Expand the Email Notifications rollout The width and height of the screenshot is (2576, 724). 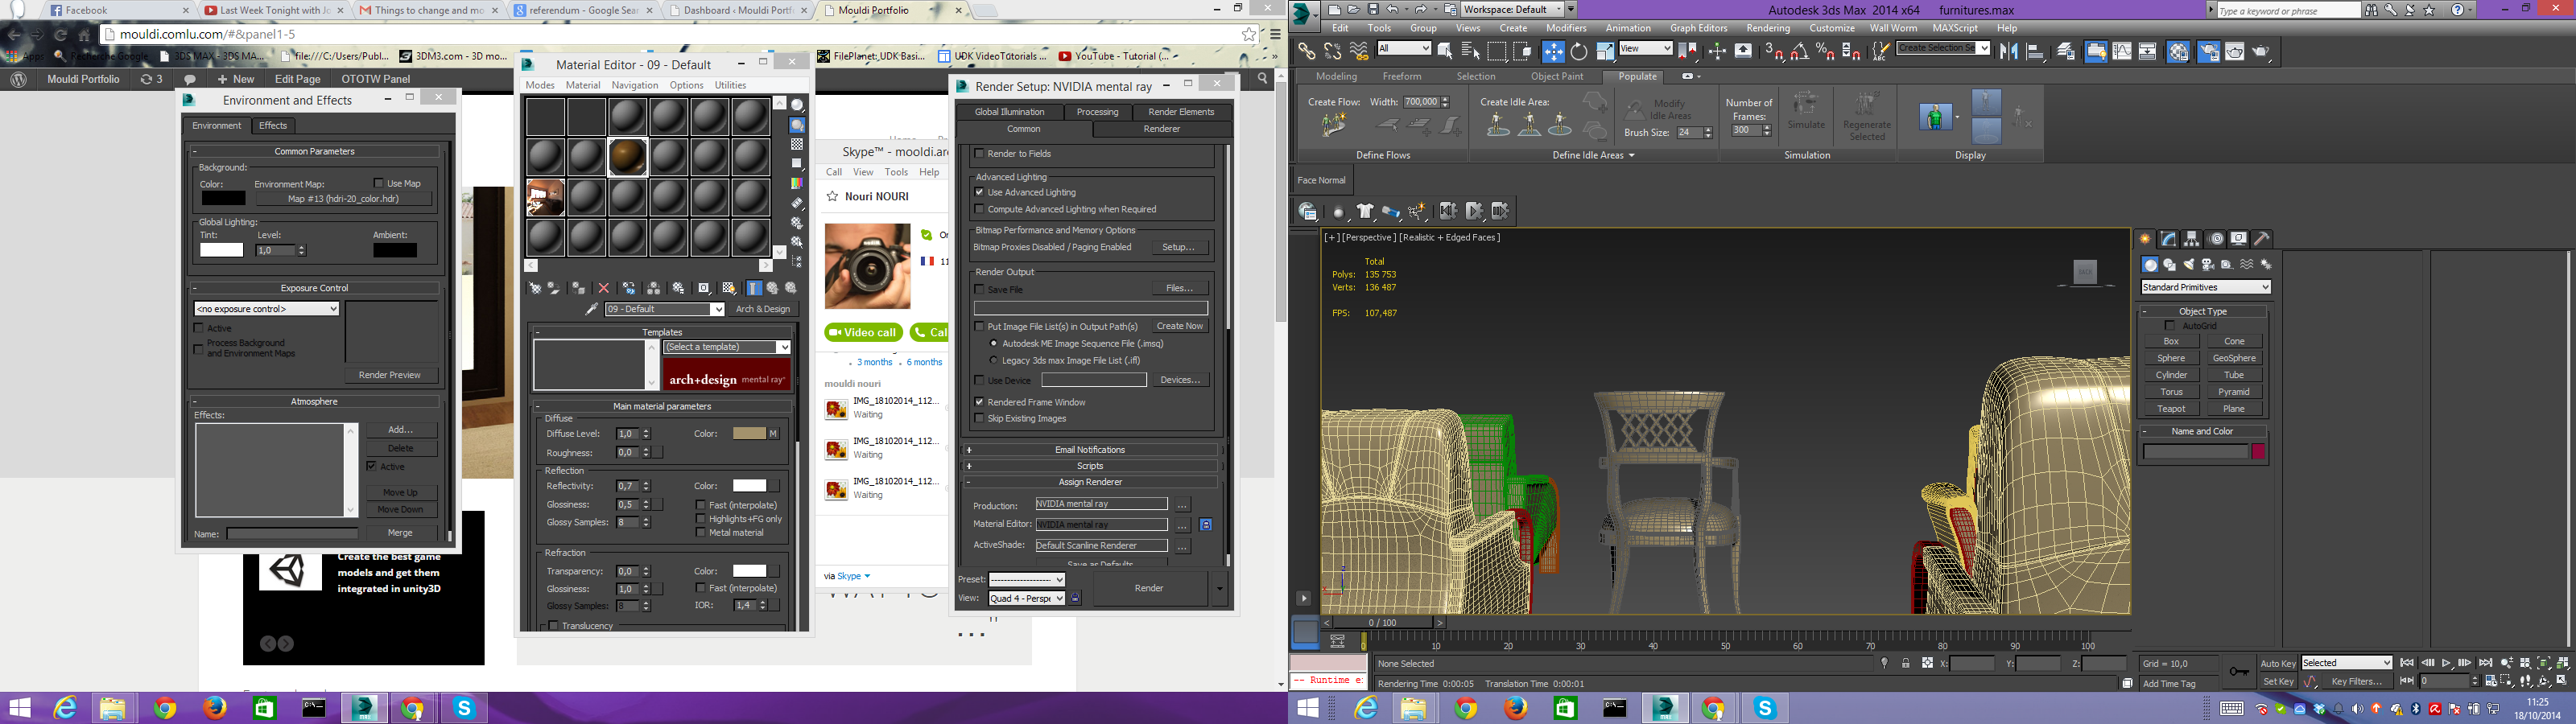click(x=1090, y=450)
